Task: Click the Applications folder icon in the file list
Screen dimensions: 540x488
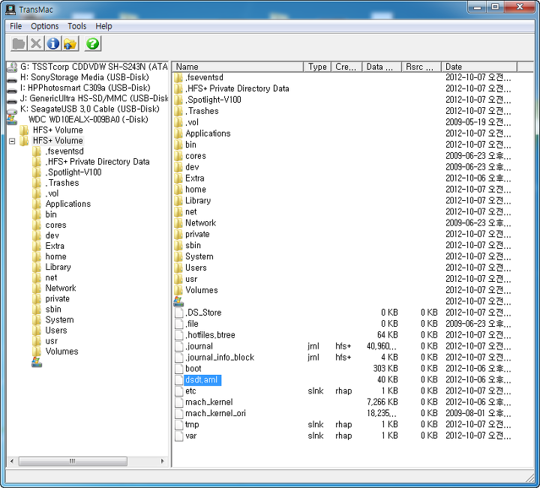Action: (178, 133)
